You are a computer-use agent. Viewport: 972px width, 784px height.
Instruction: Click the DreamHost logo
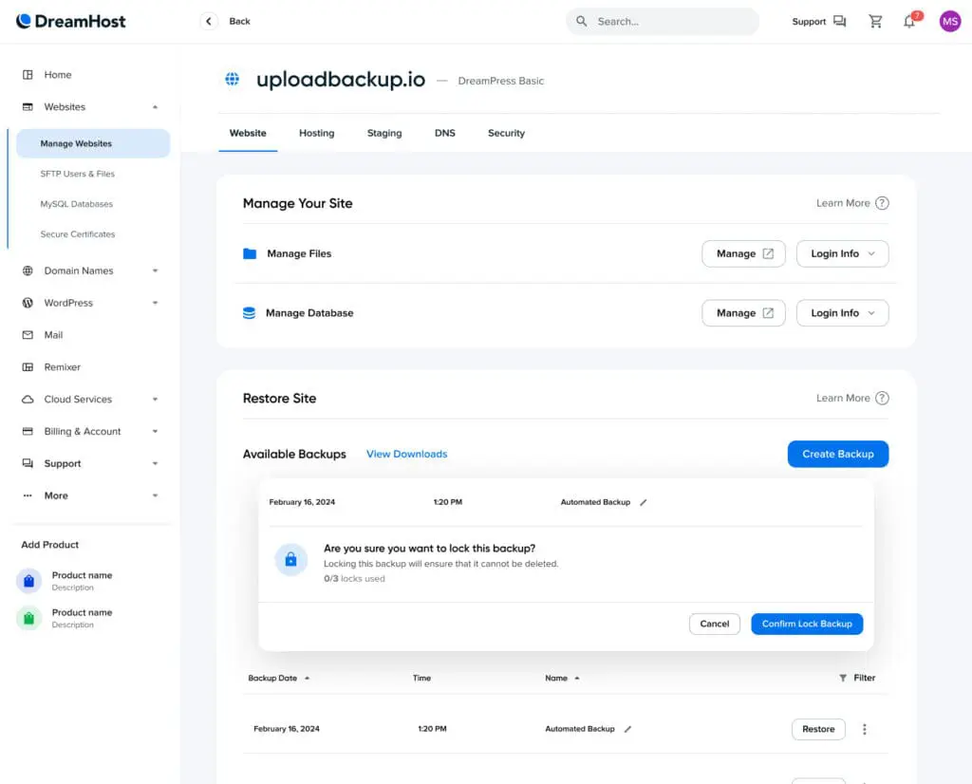coord(70,21)
